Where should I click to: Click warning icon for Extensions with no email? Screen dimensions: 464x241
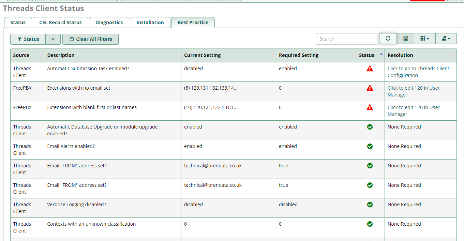pos(370,88)
